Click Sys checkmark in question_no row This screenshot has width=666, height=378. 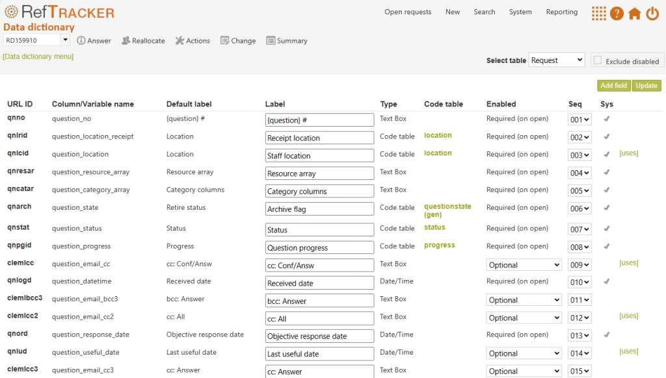pos(607,119)
